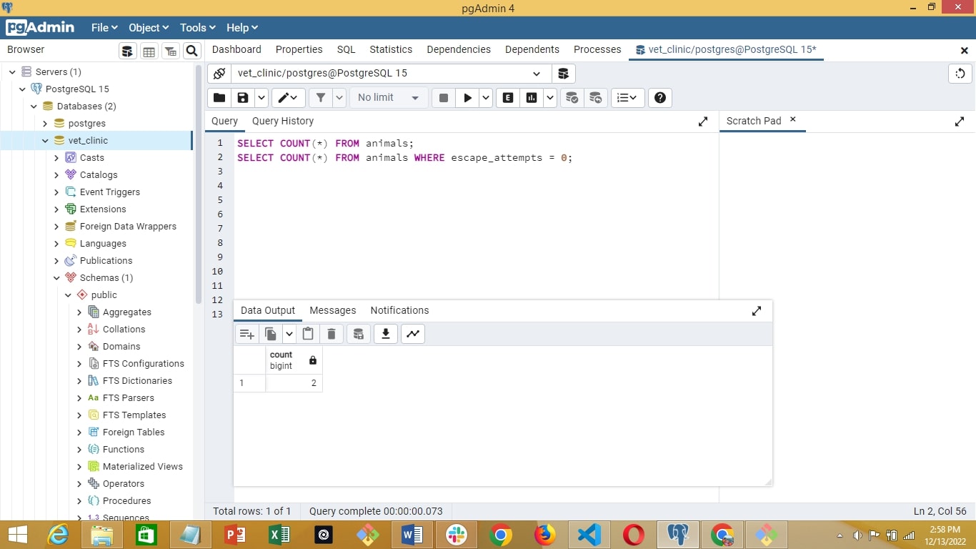Open the filter options dropdown arrow
The height and width of the screenshot is (549, 976).
[x=339, y=98]
